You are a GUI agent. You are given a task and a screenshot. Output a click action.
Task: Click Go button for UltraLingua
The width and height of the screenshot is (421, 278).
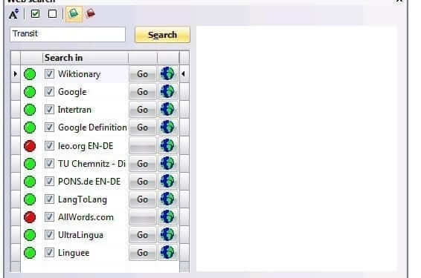143,235
